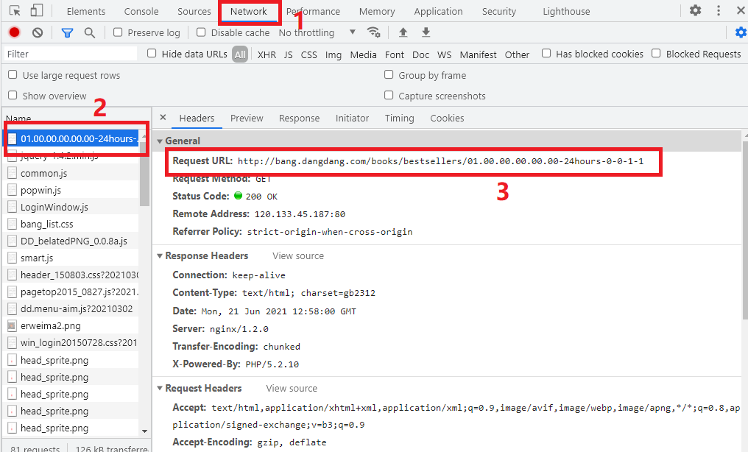Viewport: 748px width, 452px height.
Task: Select the bang_list.css request
Action: [72, 224]
